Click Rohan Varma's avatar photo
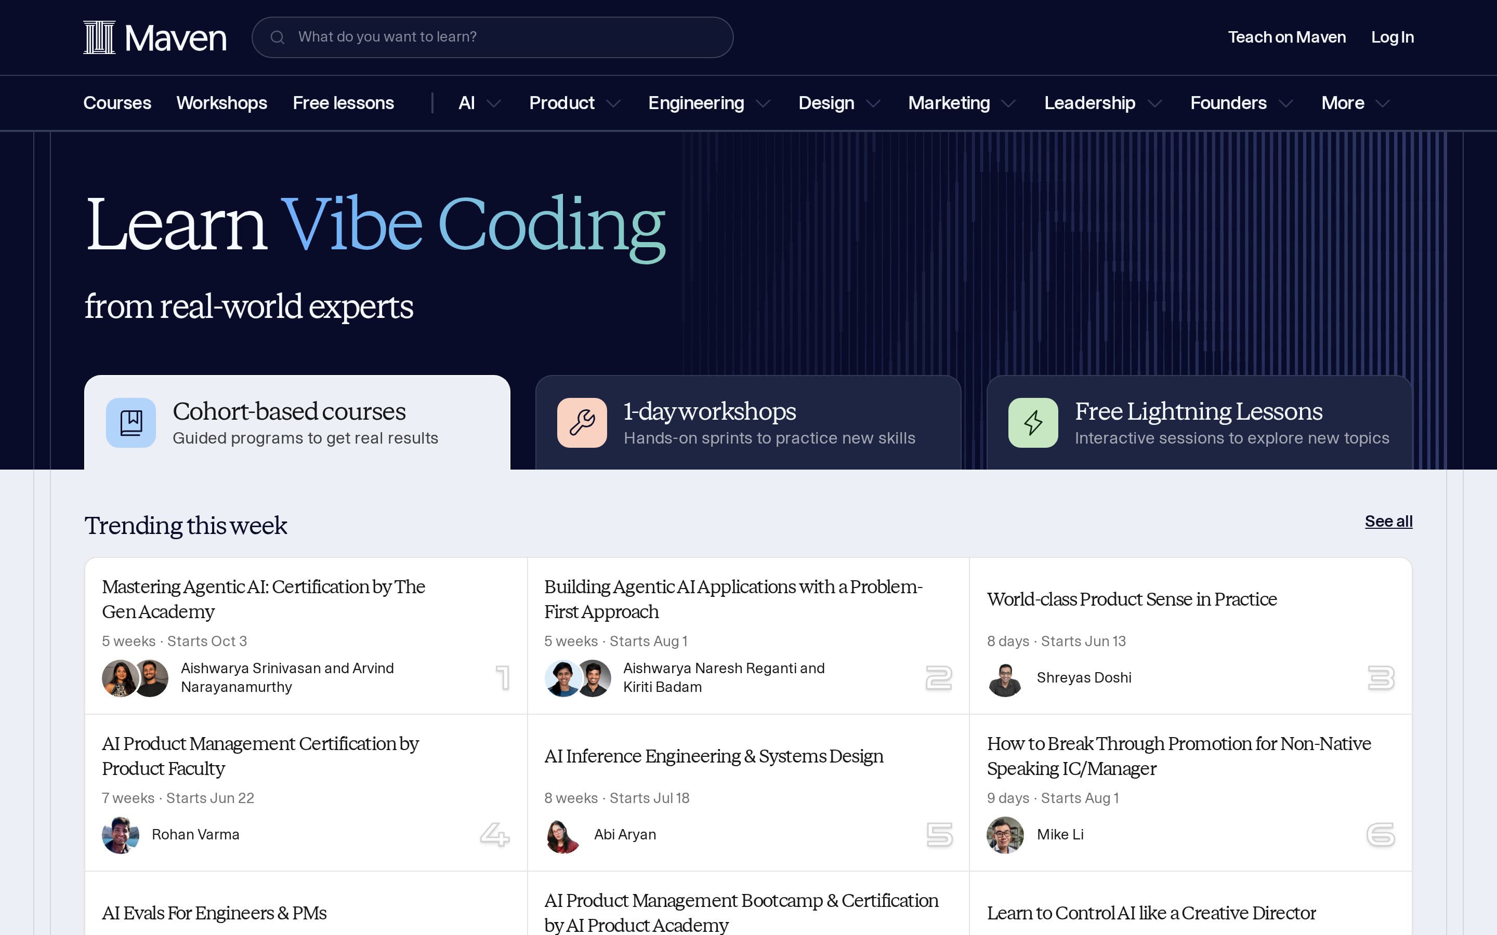 tap(121, 835)
